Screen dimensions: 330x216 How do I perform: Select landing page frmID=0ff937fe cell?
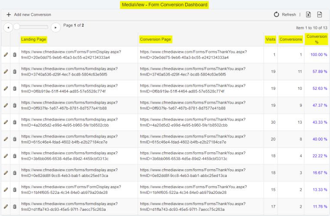click(x=79, y=105)
